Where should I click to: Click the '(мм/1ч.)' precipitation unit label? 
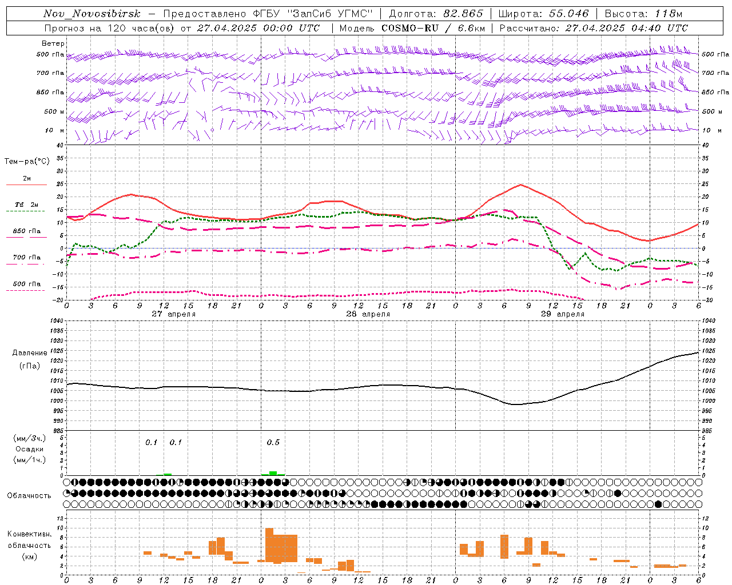[30, 460]
